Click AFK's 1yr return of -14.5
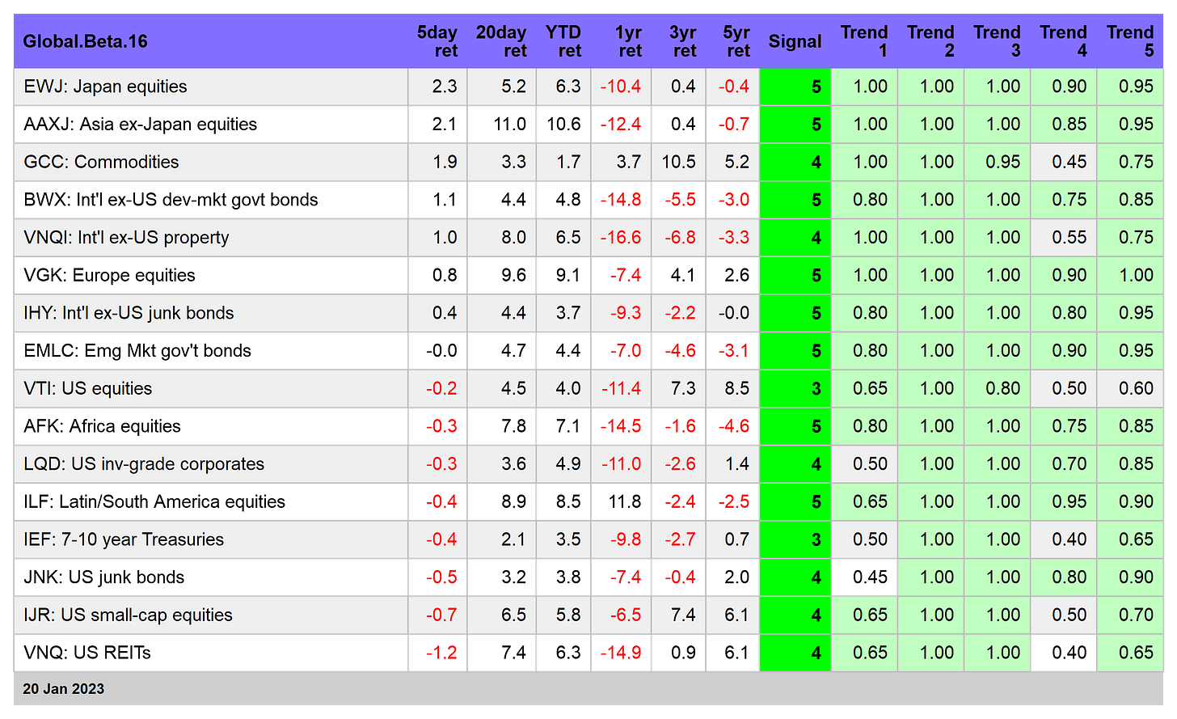 click(x=621, y=426)
